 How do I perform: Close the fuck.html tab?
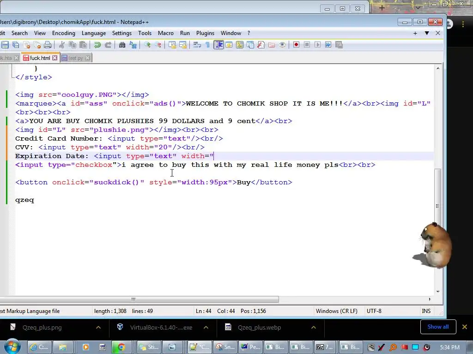(55, 58)
